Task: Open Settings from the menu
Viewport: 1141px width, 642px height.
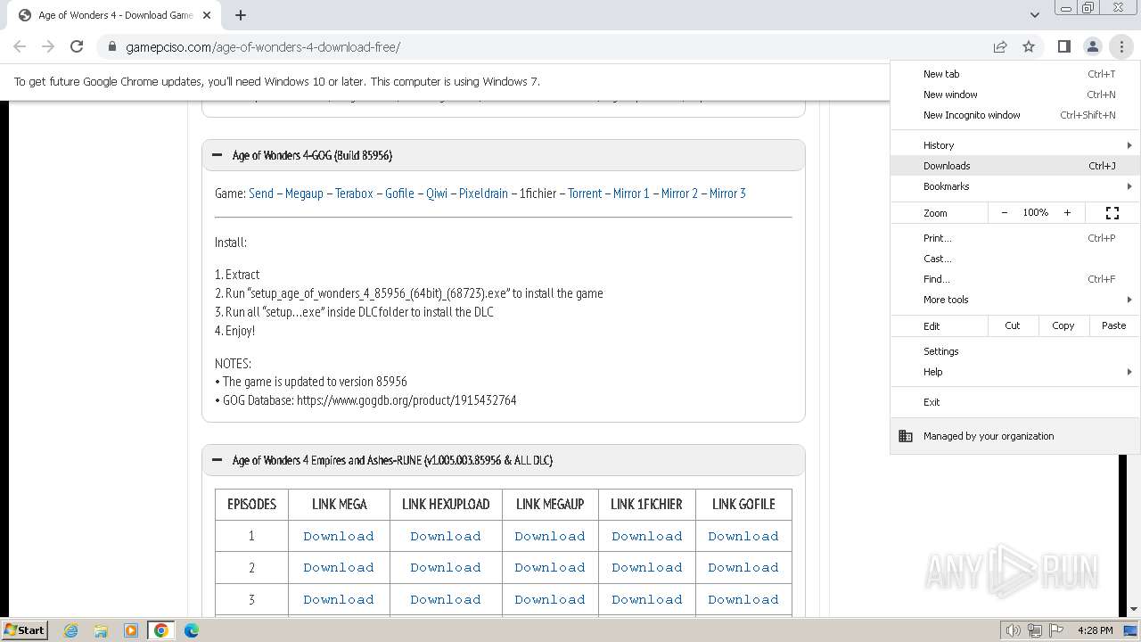Action: (x=1015, y=351)
